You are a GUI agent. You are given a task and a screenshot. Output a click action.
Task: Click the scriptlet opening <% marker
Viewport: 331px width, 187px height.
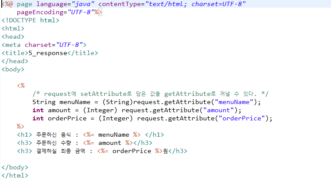point(21,86)
